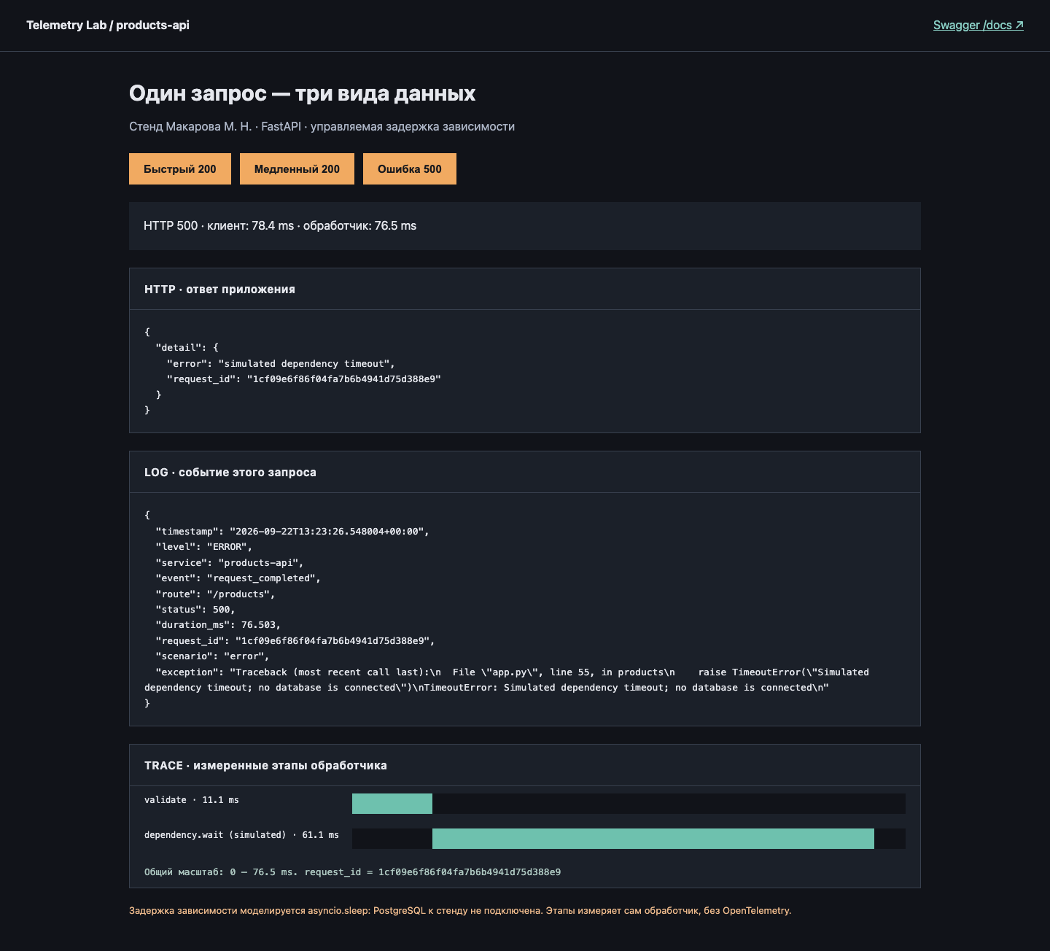Trigger the Медленный 200 request
The image size is (1050, 951).
tap(297, 168)
